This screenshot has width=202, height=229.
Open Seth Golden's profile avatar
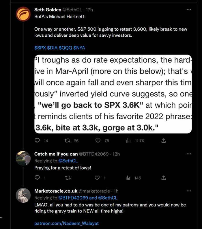tap(23, 14)
